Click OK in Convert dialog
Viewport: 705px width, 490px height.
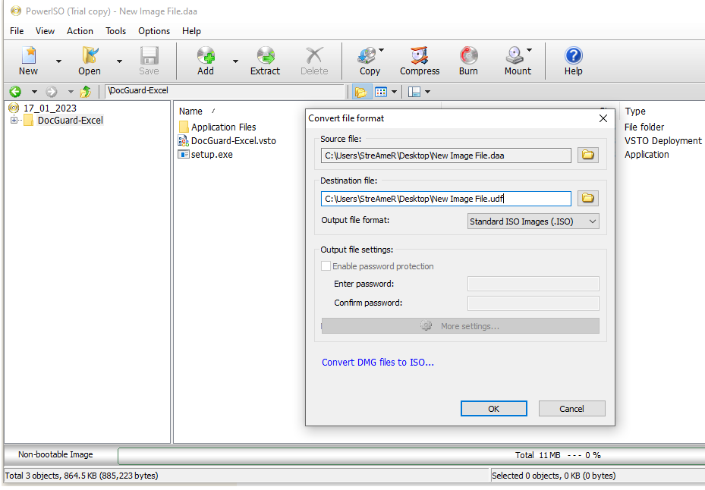tap(494, 409)
